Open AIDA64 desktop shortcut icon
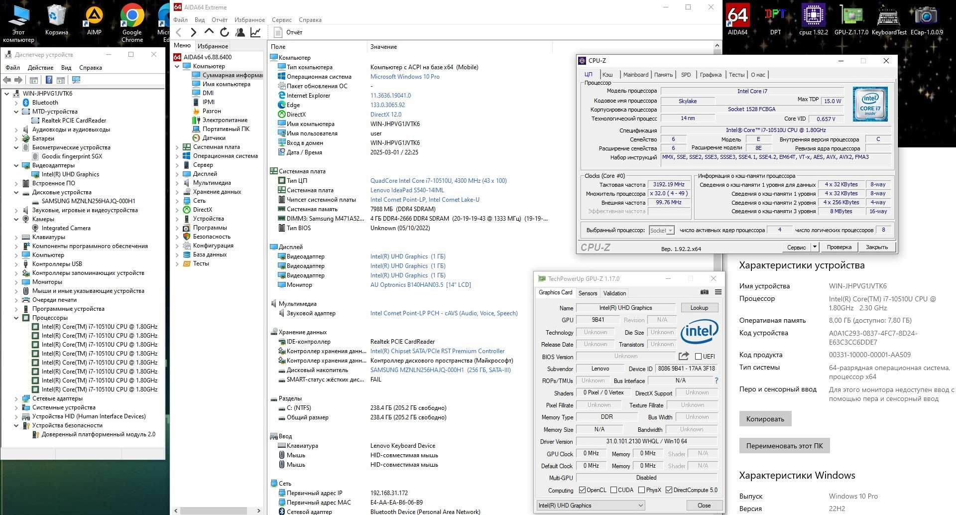 (737, 20)
